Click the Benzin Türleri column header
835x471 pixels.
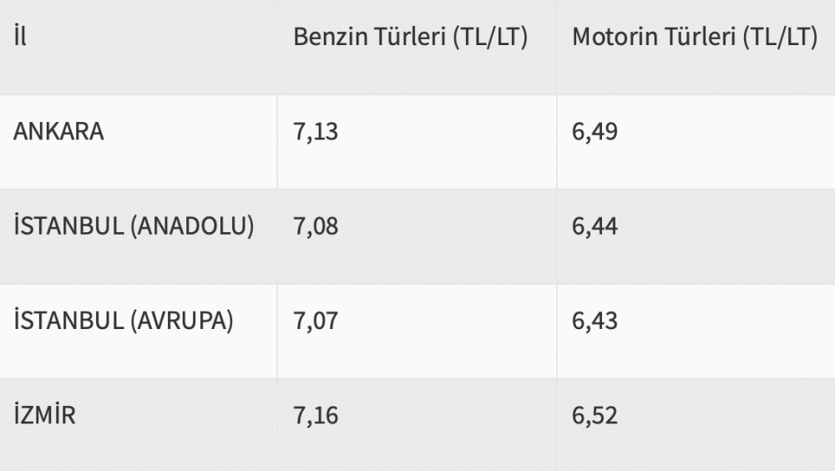pyautogui.click(x=410, y=39)
